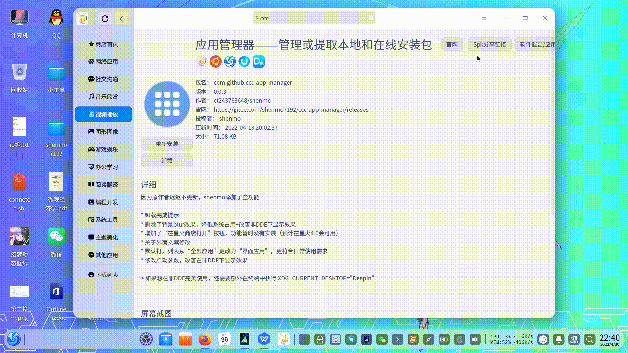Click the 重新安装 reinstall button
This screenshot has height=353, width=628.
click(x=166, y=143)
